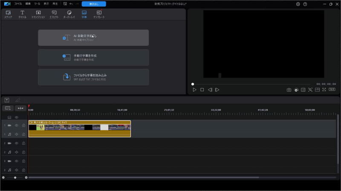Open the 表示 menu

point(46,4)
